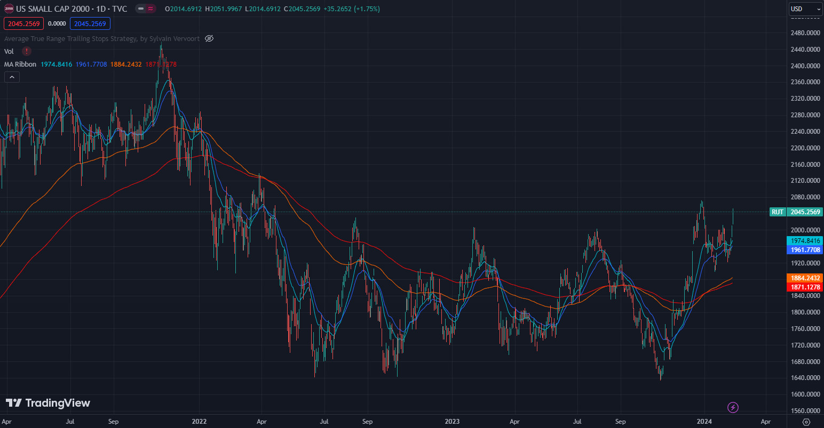Click the red sell price 2045.2569 button
824x428 pixels.
(24, 23)
